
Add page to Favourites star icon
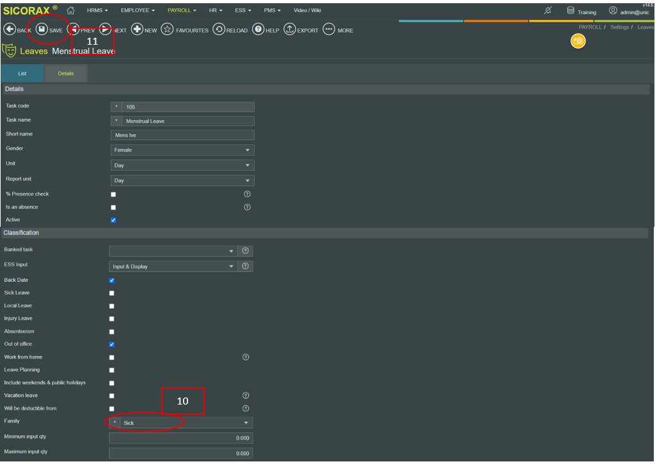(167, 29)
